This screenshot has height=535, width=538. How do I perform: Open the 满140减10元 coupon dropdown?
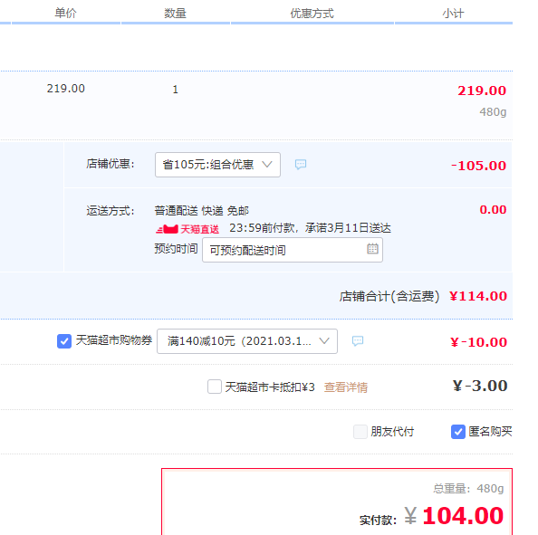[247, 341]
